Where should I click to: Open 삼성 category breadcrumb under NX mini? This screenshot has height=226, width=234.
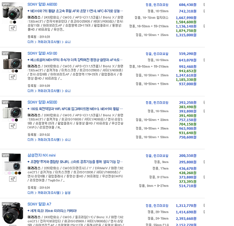[68, 193]
